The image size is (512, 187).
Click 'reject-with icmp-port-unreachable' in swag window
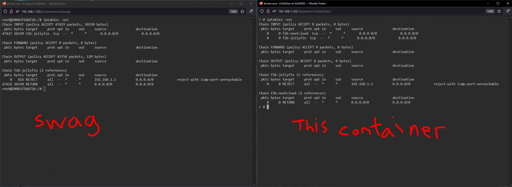209,79
